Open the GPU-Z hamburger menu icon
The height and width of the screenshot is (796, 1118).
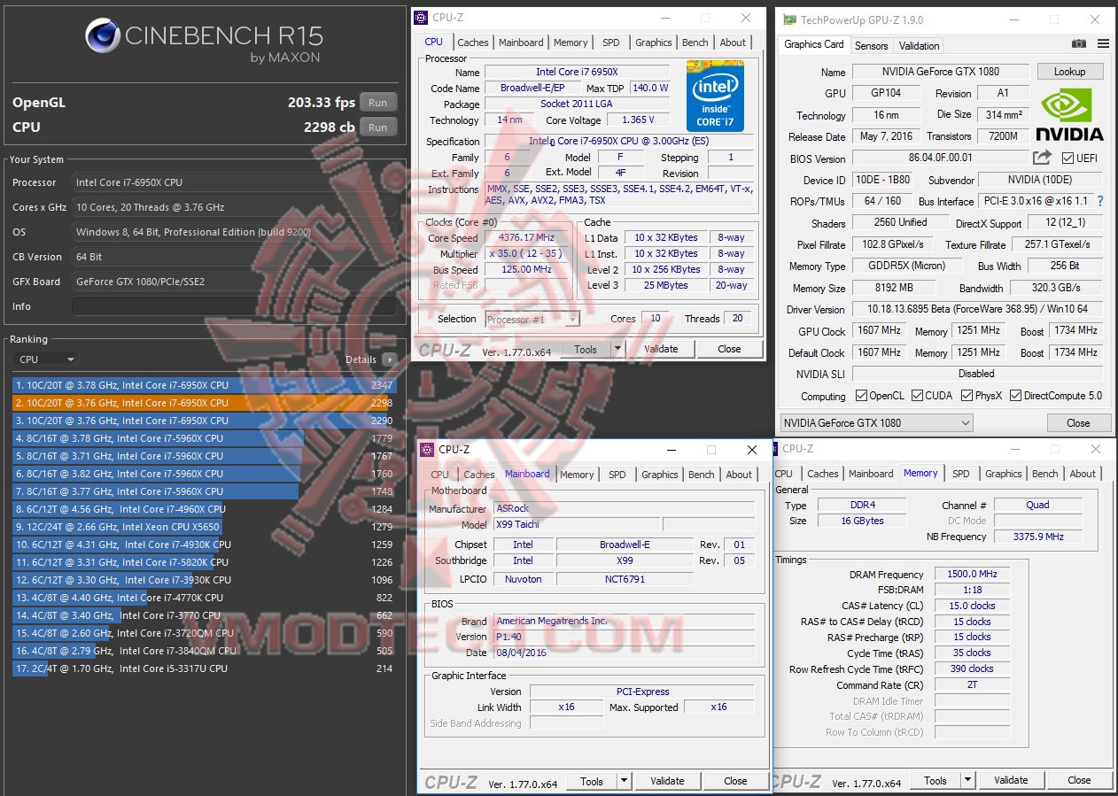[x=1103, y=44]
